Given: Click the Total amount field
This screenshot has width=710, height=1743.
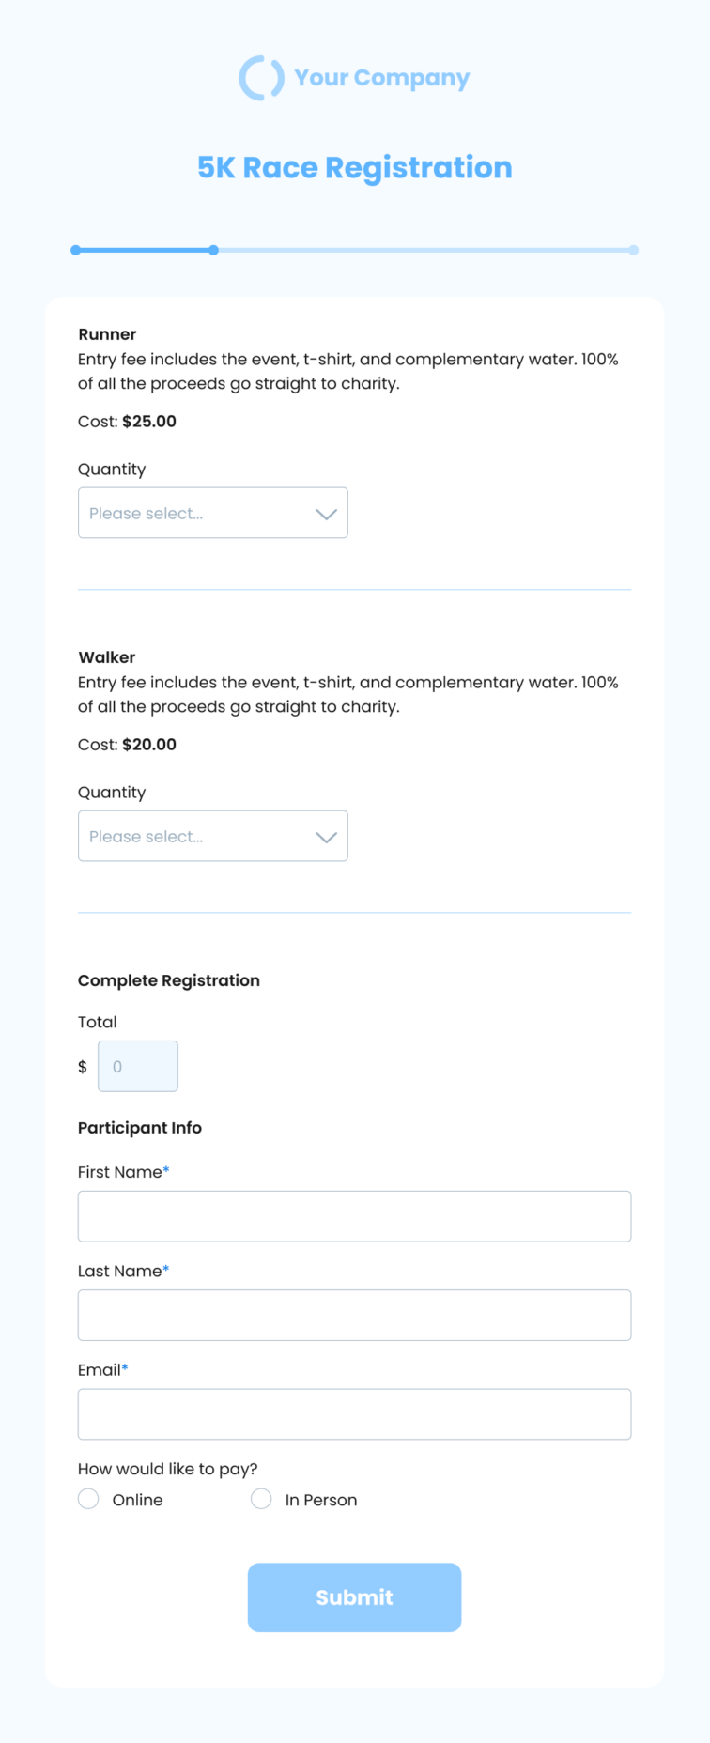Looking at the screenshot, I should coord(138,1066).
